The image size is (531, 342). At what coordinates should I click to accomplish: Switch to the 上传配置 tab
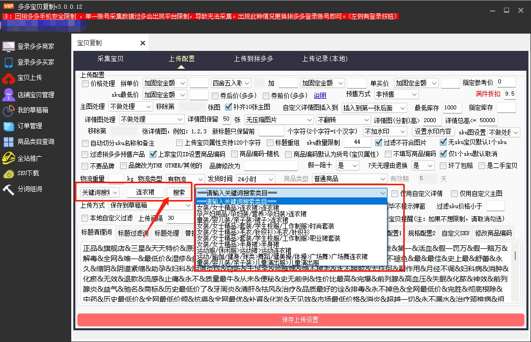click(182, 59)
